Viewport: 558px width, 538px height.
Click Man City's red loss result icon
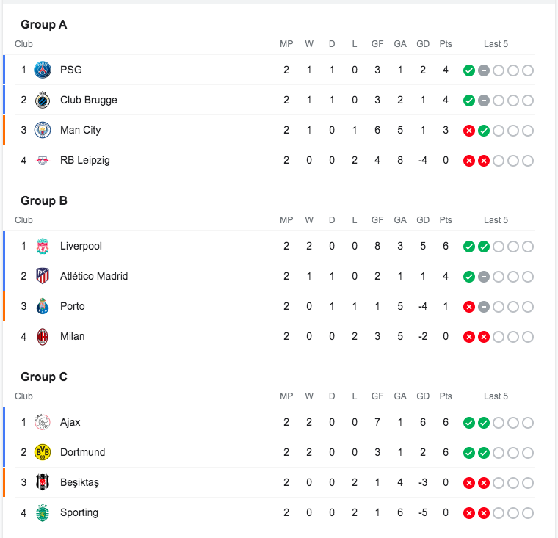tap(468, 131)
